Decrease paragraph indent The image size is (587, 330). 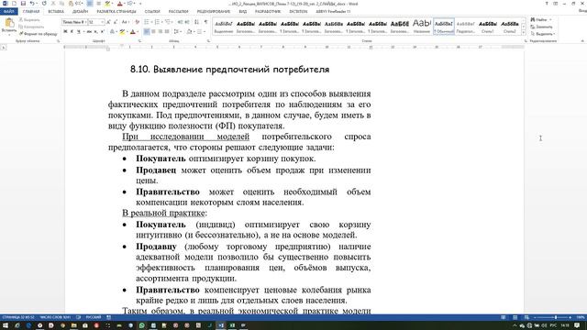pos(180,22)
